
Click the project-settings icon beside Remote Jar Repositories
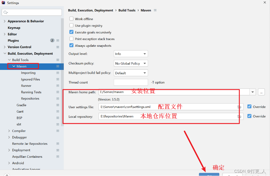58,144
